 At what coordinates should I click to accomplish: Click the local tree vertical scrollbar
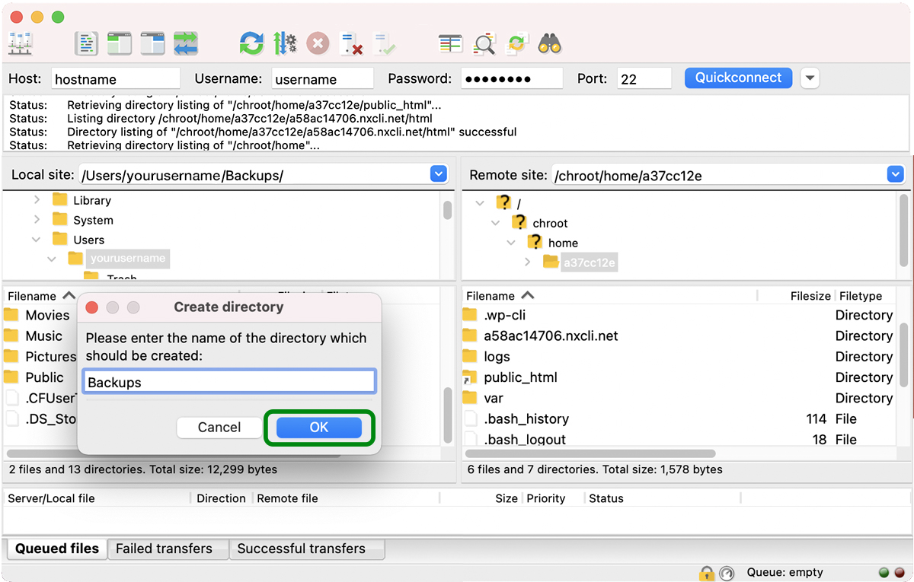click(448, 210)
